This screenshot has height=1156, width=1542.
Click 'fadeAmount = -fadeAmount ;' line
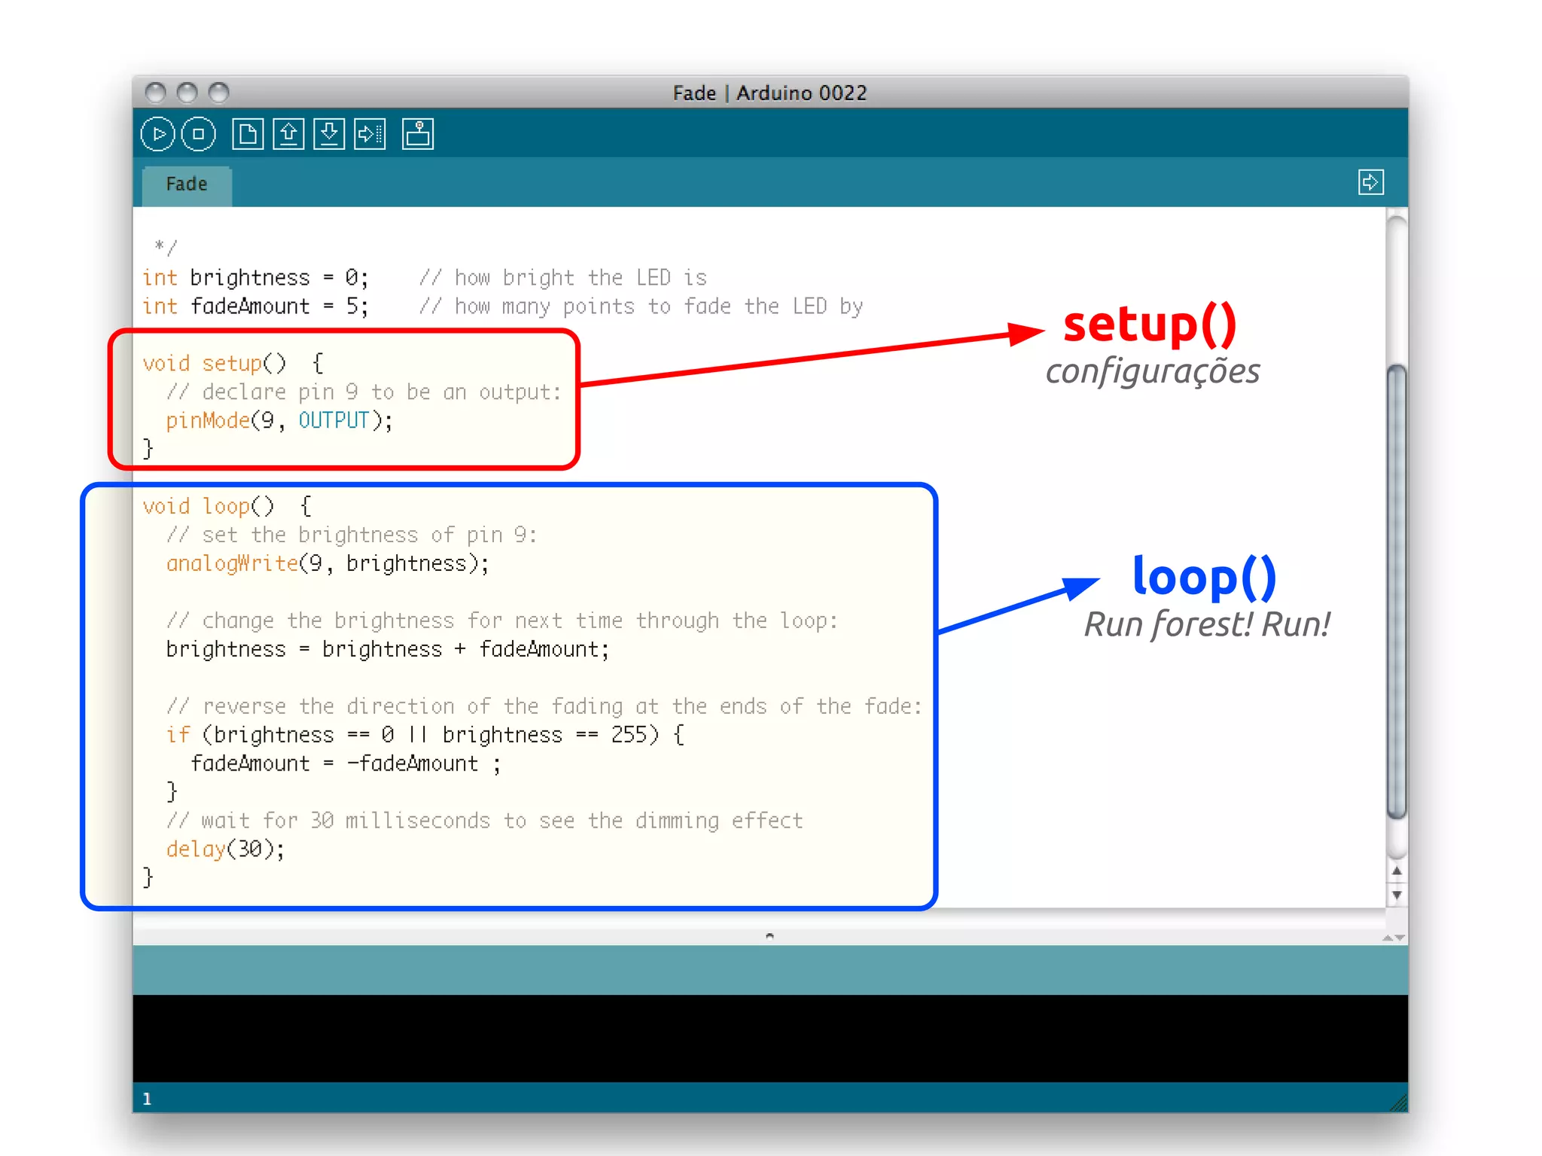[x=346, y=764]
